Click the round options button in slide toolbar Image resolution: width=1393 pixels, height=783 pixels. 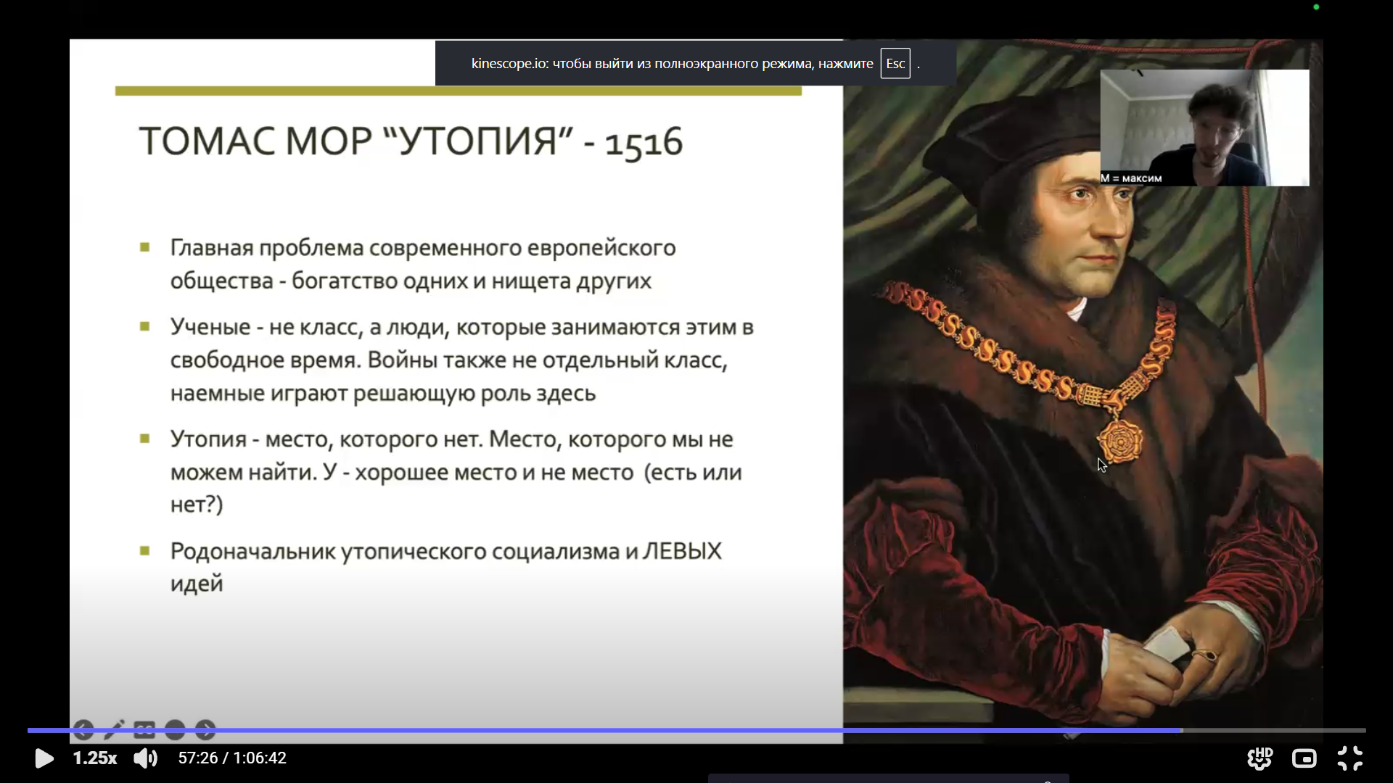[x=175, y=729]
